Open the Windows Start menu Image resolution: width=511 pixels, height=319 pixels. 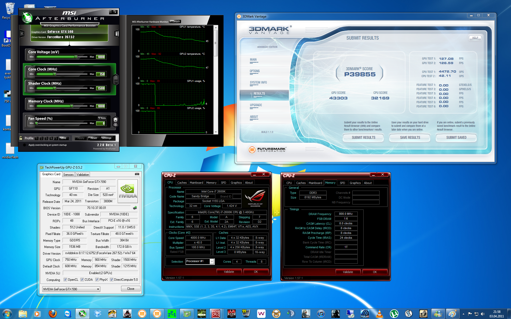pos(7,314)
